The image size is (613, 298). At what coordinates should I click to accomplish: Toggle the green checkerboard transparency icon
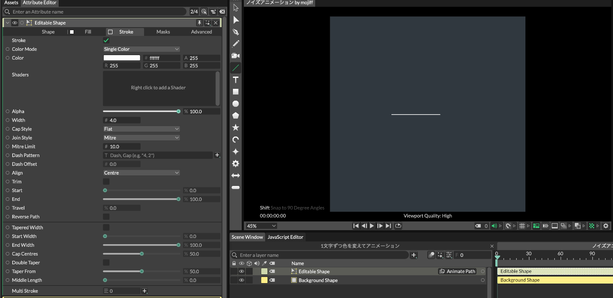592,226
